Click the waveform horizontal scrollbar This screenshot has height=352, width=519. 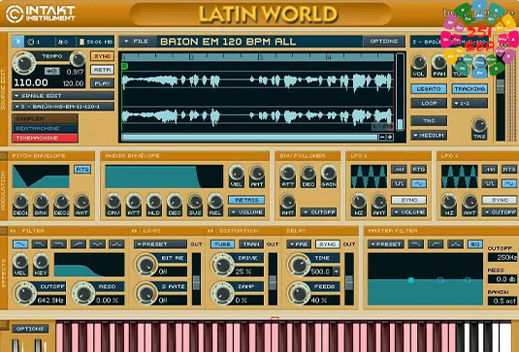[250, 137]
